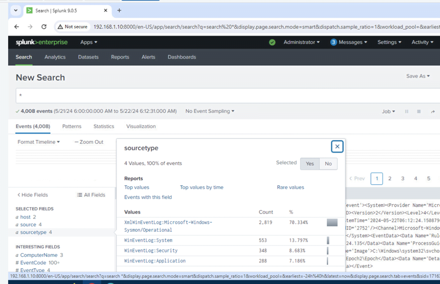Pause the search job

(x=406, y=111)
